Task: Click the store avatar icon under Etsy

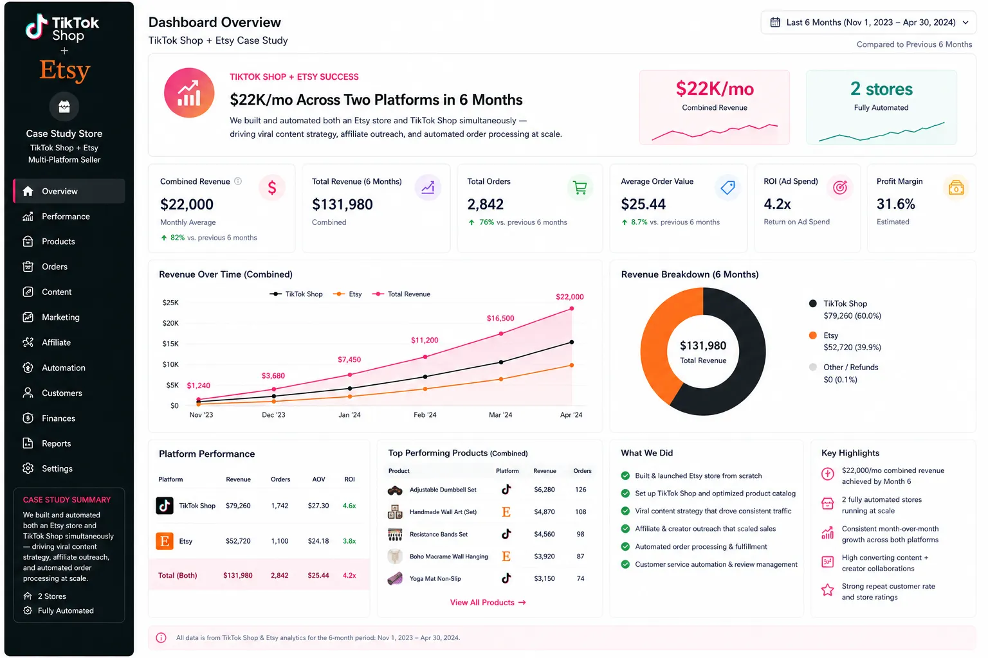Action: (x=64, y=107)
